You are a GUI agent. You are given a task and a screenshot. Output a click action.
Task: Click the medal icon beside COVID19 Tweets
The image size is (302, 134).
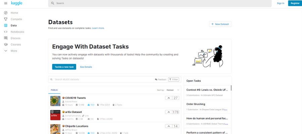pyautogui.click(x=63, y=98)
